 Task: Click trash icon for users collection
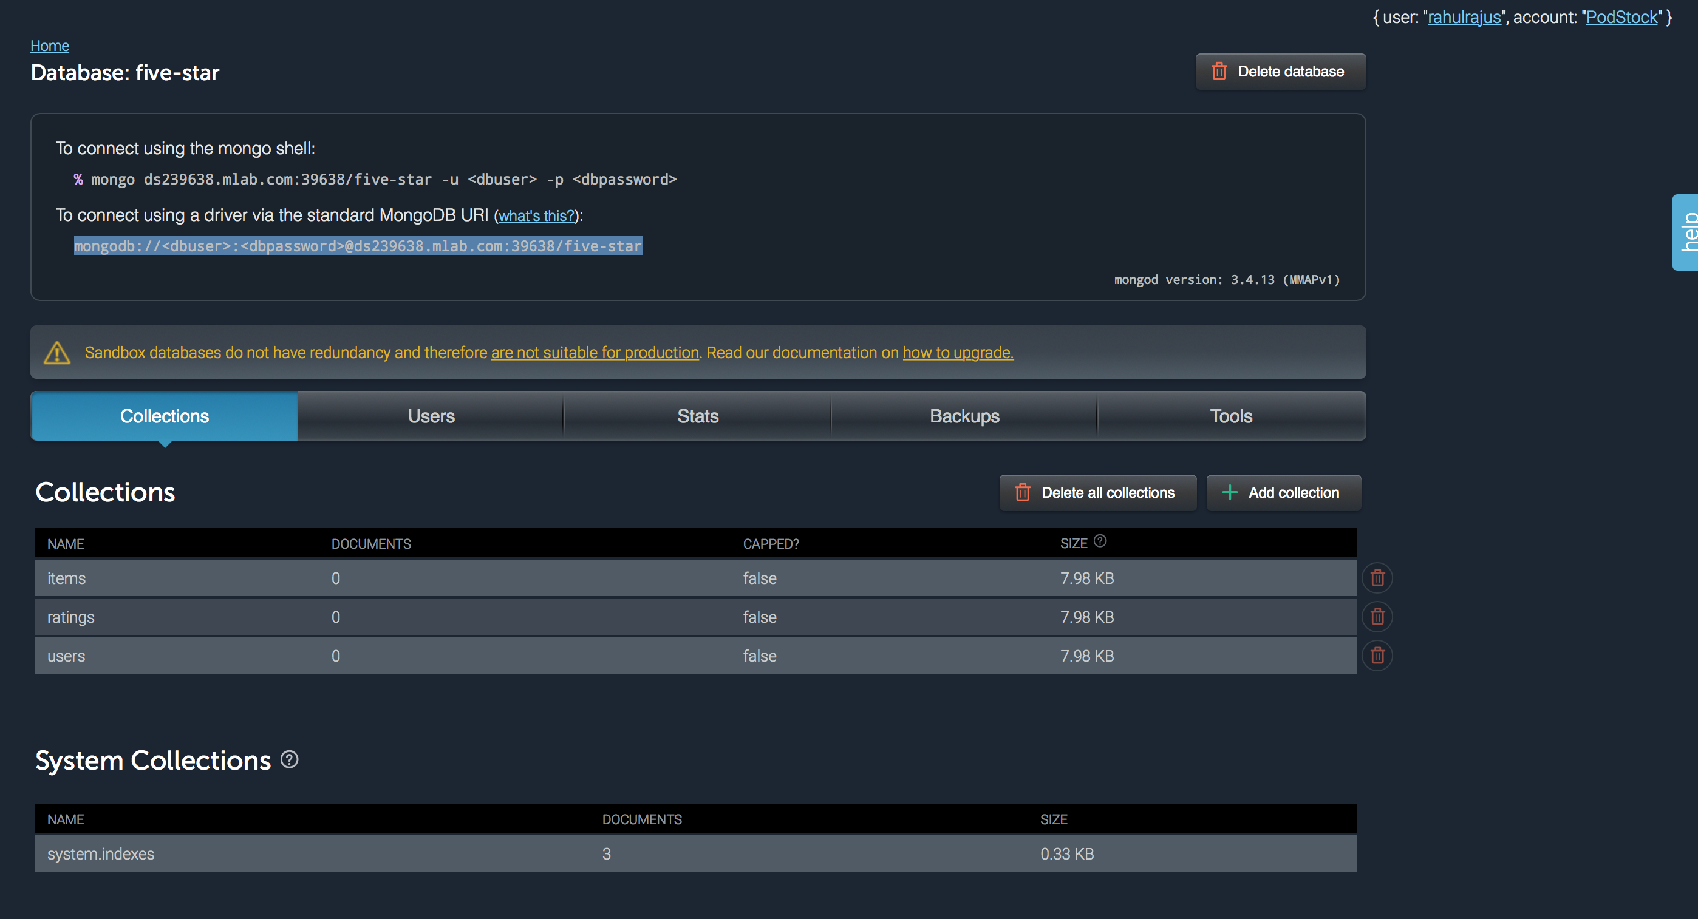tap(1377, 656)
